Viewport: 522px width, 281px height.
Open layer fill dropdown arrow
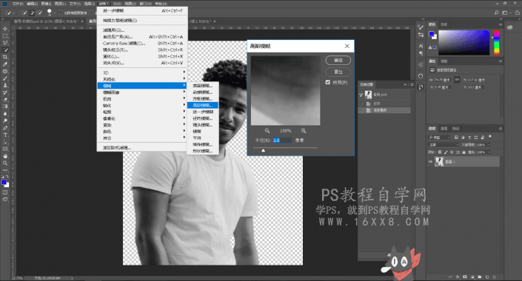[x=489, y=152]
